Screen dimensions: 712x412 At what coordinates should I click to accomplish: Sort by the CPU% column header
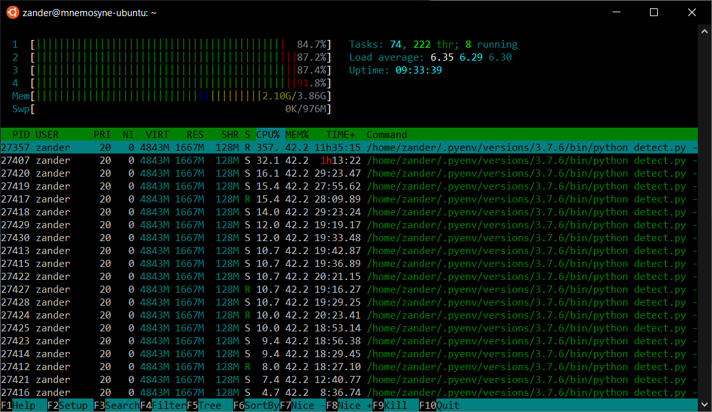pyautogui.click(x=268, y=135)
